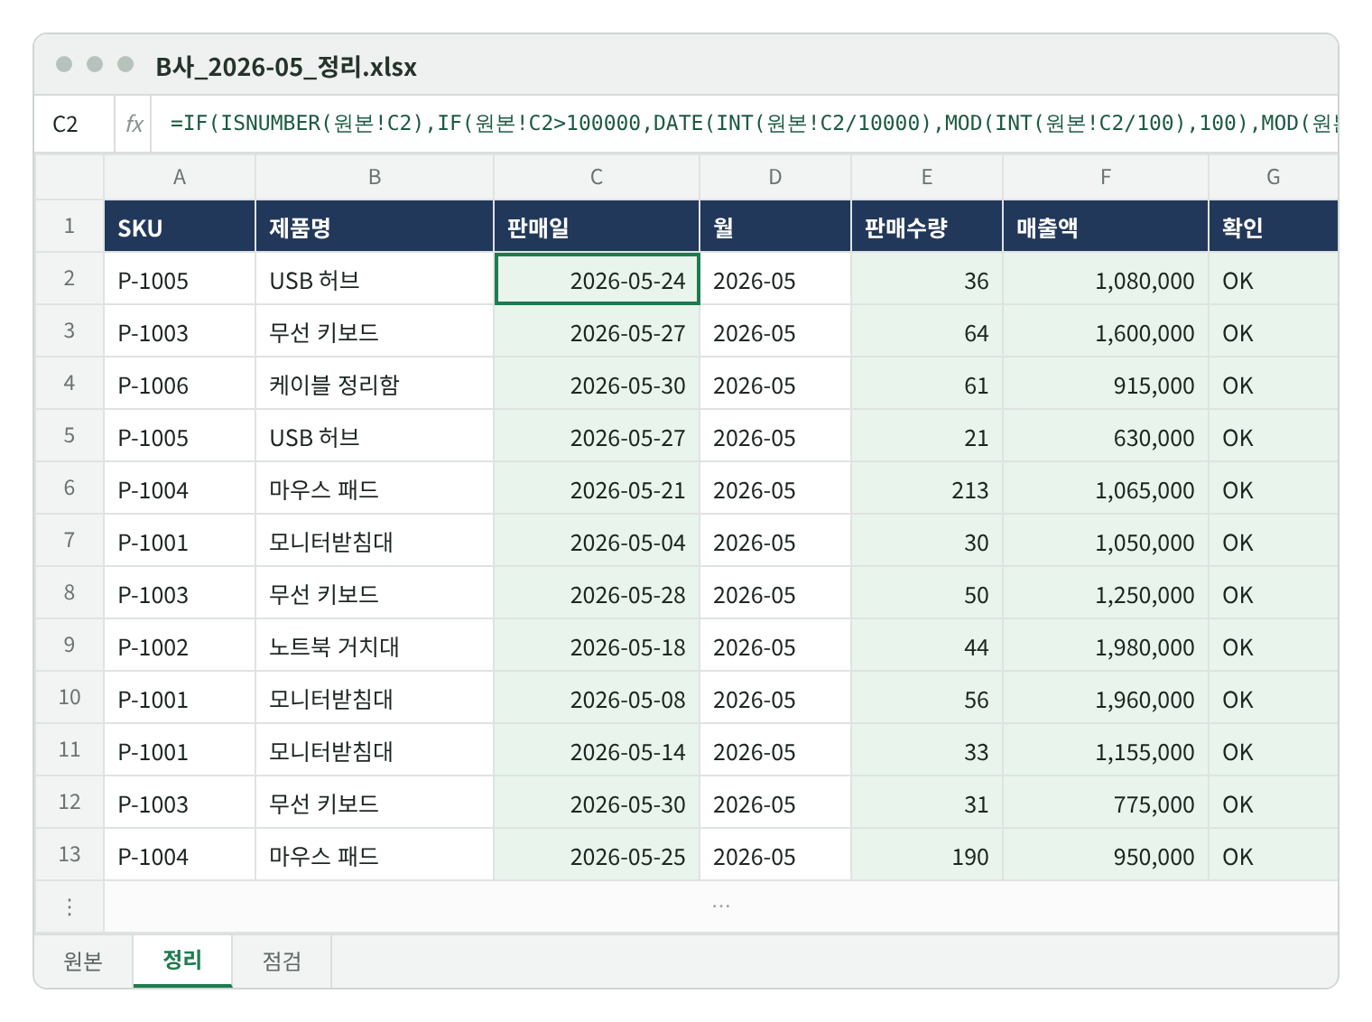
Task: Click the horizontal ellipsis more-rows indicator
Action: (x=721, y=906)
